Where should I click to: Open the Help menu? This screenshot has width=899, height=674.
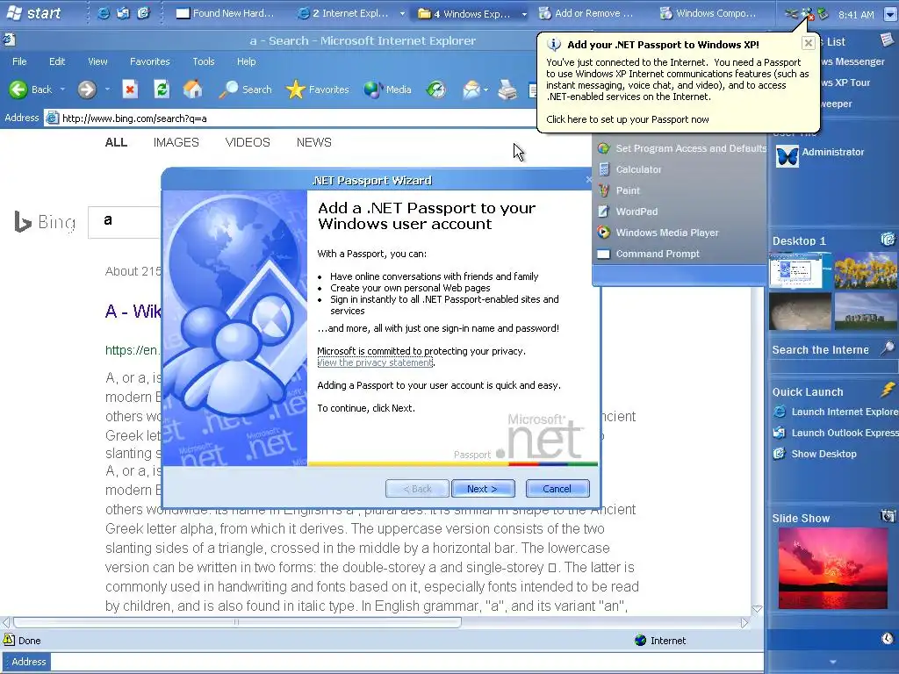(x=246, y=61)
